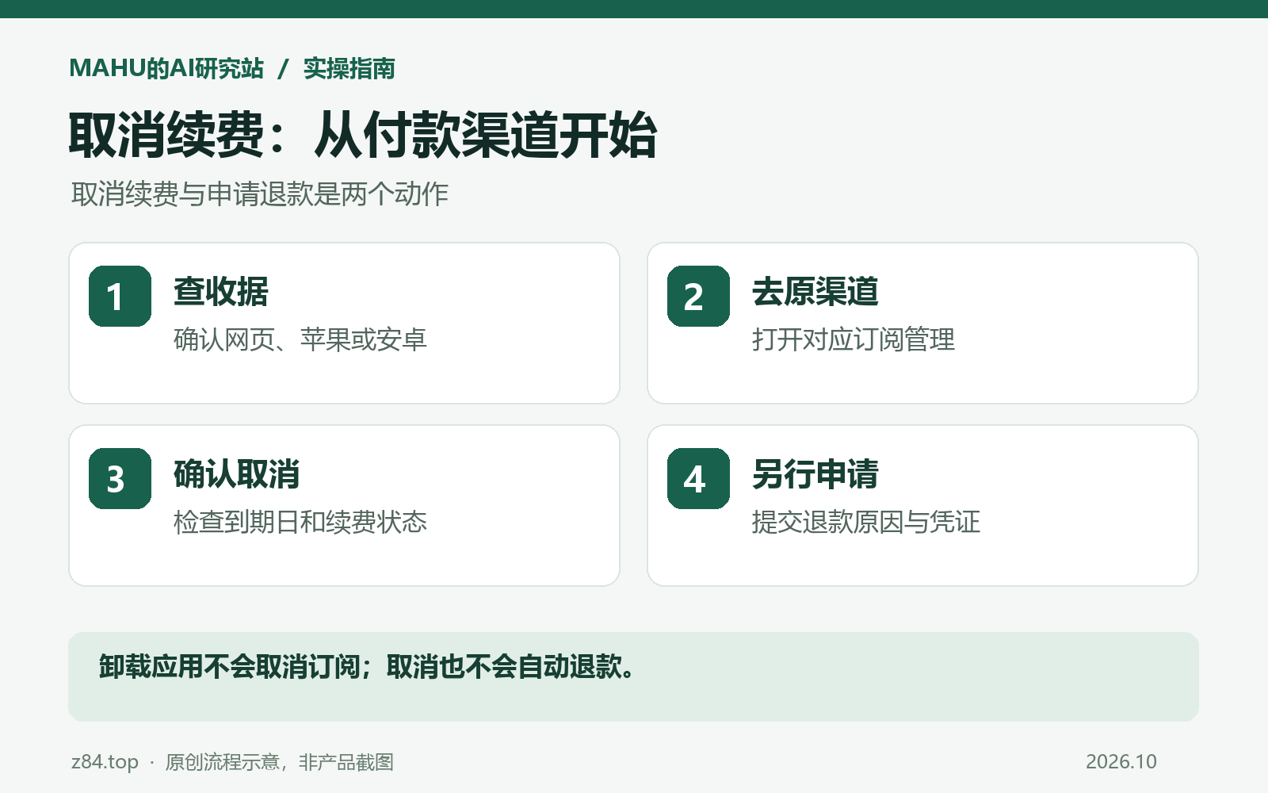Click the text '确认网页、苹果或安卓'

300,339
